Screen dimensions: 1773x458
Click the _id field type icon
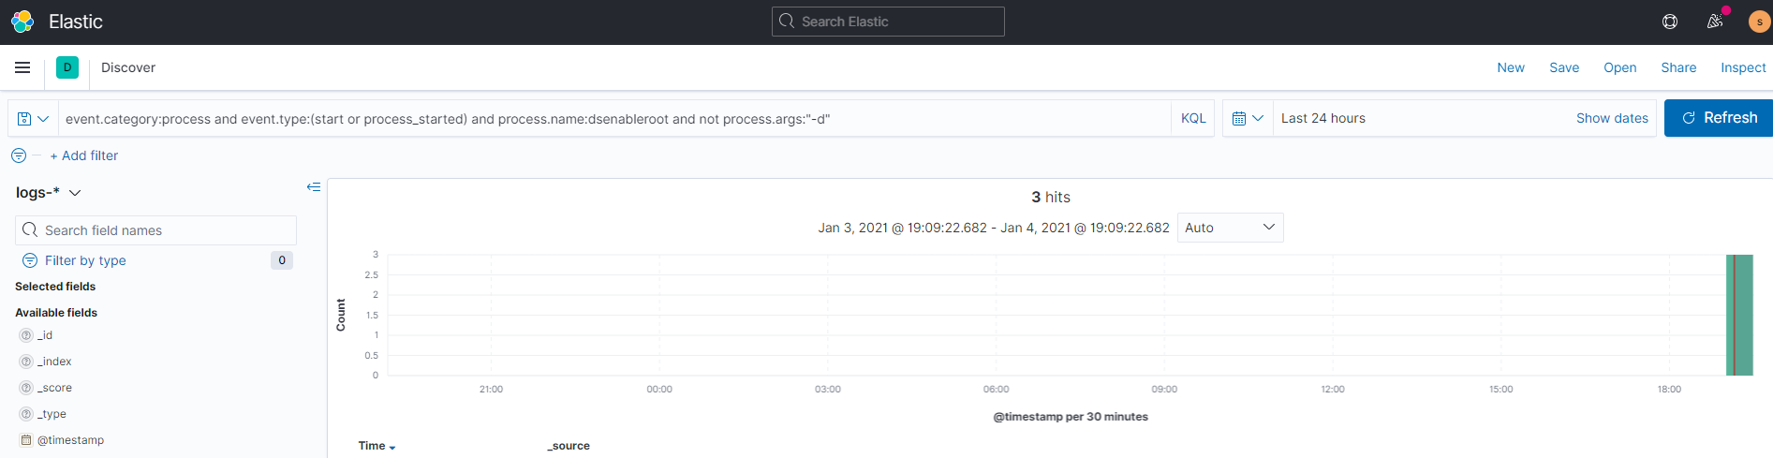tap(26, 335)
